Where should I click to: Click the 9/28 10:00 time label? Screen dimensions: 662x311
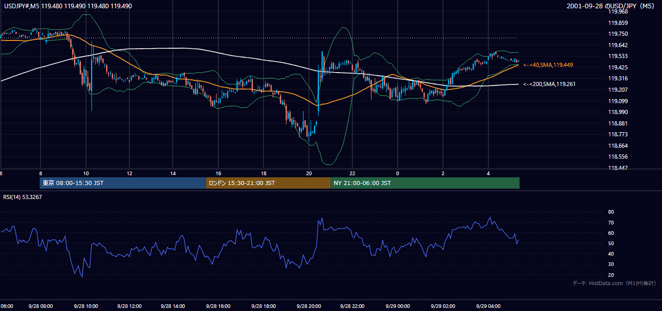[85, 306]
